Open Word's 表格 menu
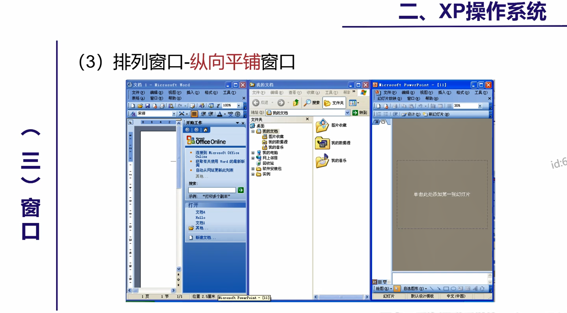567x313 pixels. pyautogui.click(x=138, y=98)
